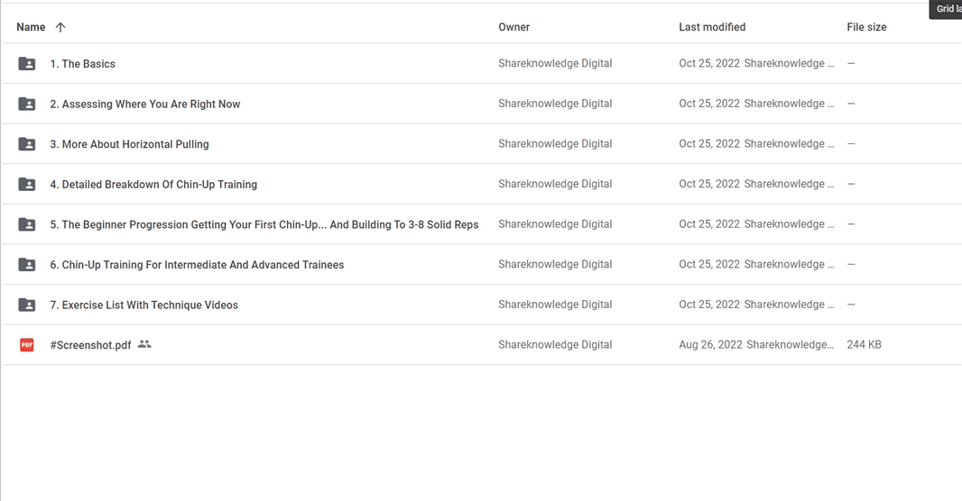Click the shared people icon next to #Screenshot.pdf
This screenshot has width=962, height=501.
pos(144,344)
